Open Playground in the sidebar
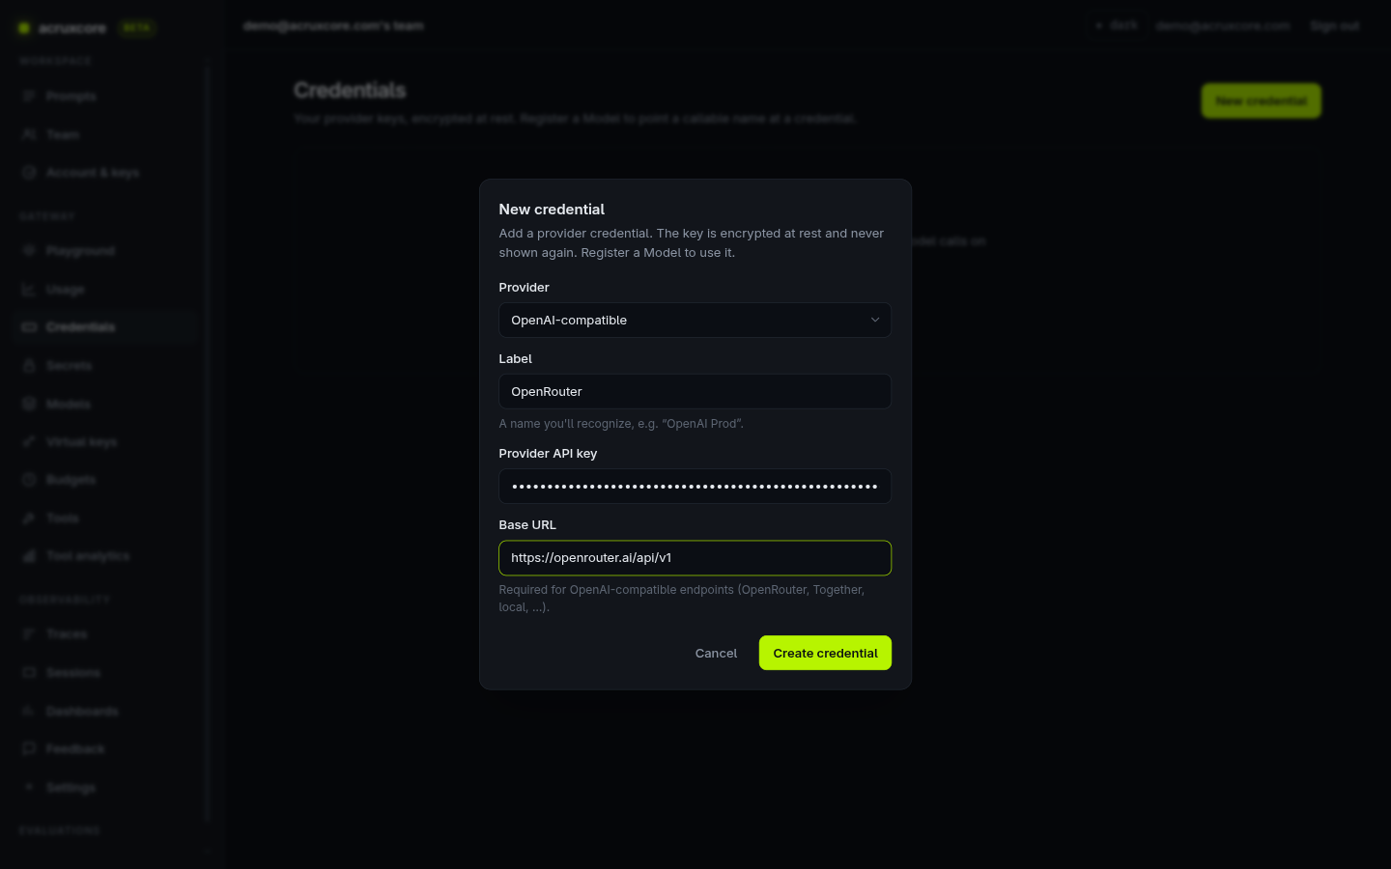The image size is (1391, 869). click(x=106, y=251)
